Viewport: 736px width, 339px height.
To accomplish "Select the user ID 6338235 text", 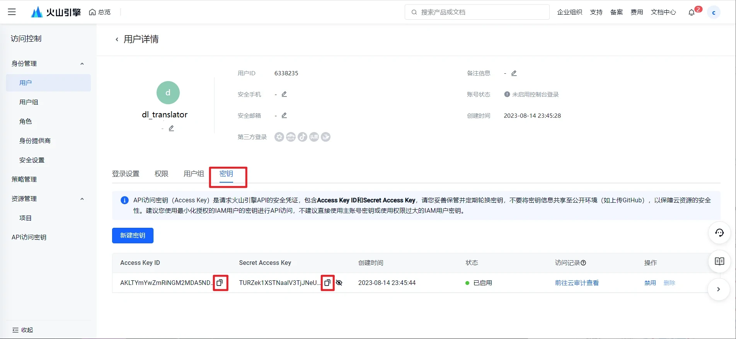I will (x=286, y=73).
